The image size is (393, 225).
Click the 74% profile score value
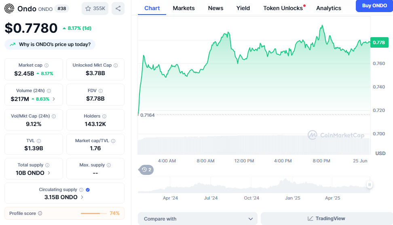click(x=114, y=213)
